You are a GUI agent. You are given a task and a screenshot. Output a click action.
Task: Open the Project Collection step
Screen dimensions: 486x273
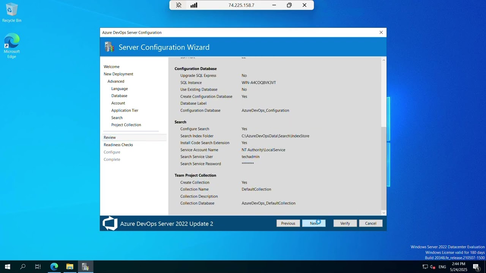click(x=126, y=125)
